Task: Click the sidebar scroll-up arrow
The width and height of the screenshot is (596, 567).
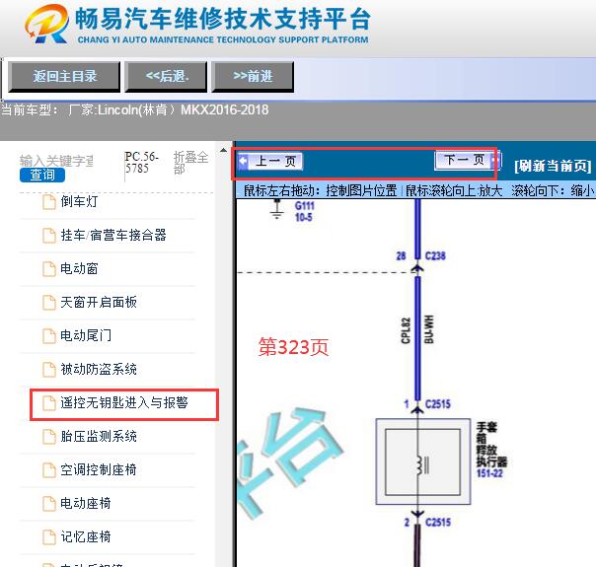Action: click(x=223, y=151)
